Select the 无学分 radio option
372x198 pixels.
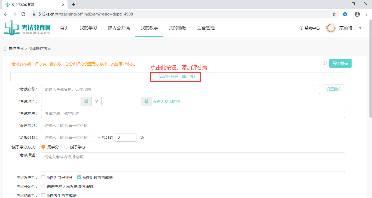(43, 147)
